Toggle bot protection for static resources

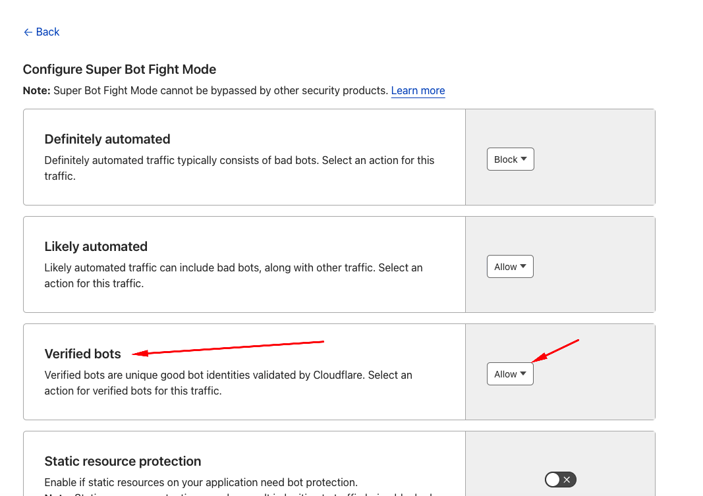(x=560, y=480)
